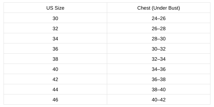Click the US Size 44 cell
Viewport: 214px width, 107px height.
pos(55,90)
